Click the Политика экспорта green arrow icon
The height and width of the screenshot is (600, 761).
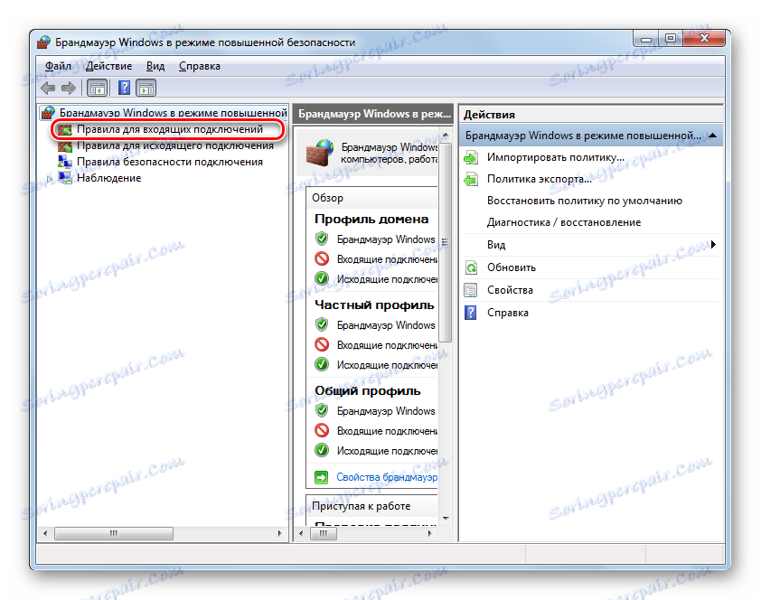[471, 180]
